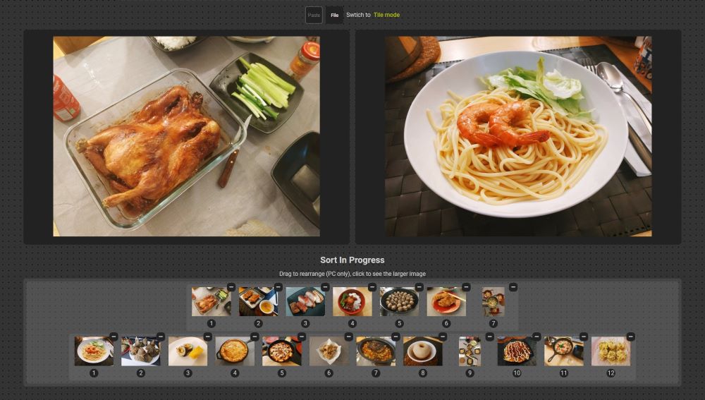Open top row thumbnail 5, pan of meatballs

point(399,301)
